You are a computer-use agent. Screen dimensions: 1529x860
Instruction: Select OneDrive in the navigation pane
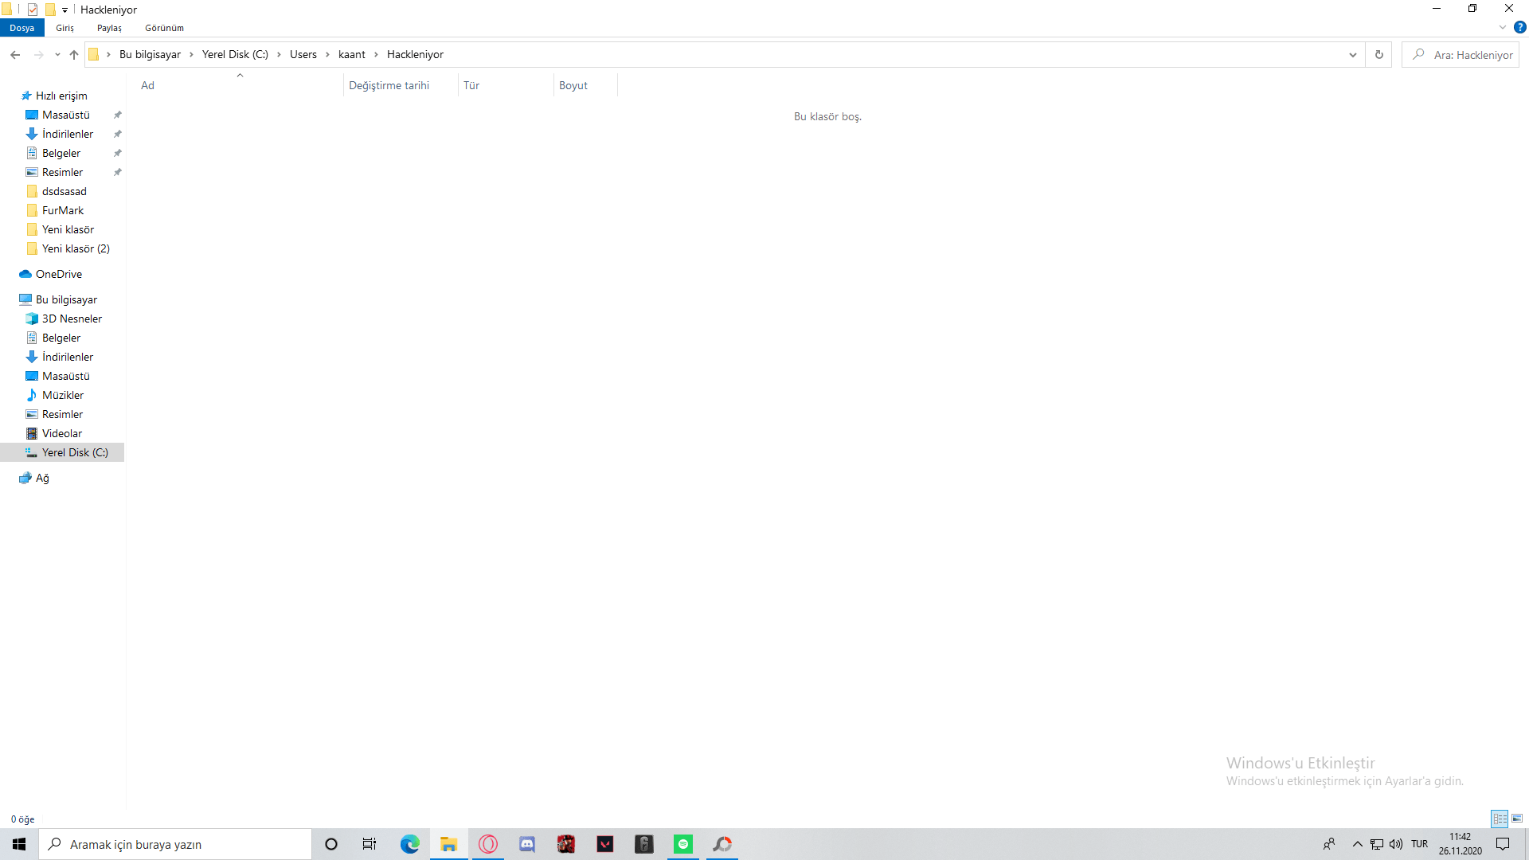click(59, 274)
